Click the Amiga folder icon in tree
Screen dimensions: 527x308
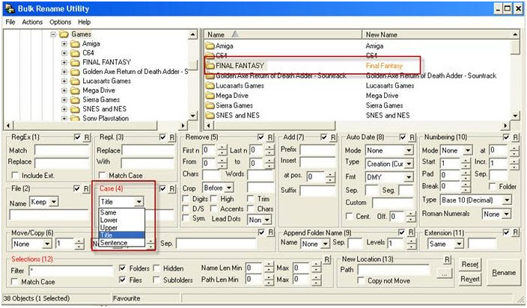(75, 44)
